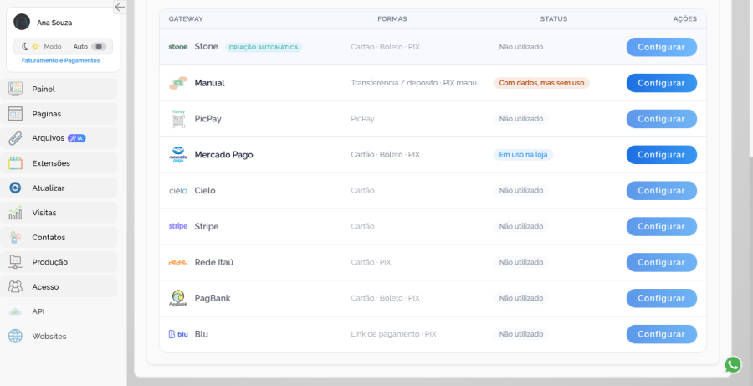753x386 pixels.
Task: Click Ana Souza's profile avatar
Action: click(x=22, y=22)
